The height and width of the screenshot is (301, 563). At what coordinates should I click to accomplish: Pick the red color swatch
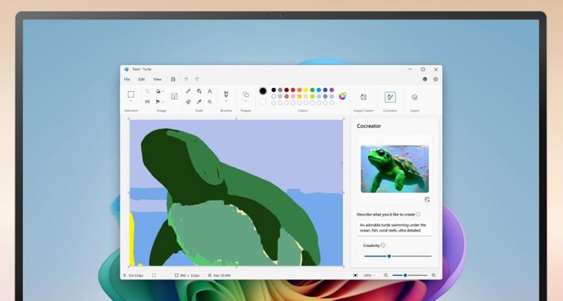click(293, 90)
